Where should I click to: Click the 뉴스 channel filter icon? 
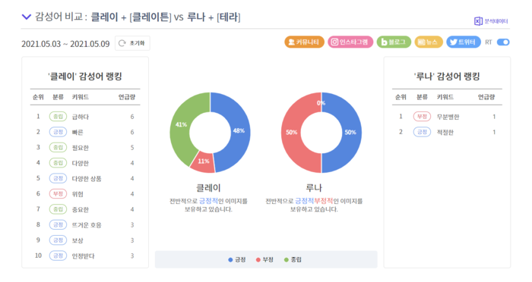(421, 42)
